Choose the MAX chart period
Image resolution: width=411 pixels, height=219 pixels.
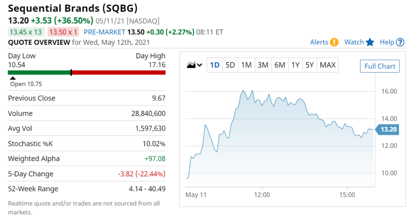click(328, 65)
